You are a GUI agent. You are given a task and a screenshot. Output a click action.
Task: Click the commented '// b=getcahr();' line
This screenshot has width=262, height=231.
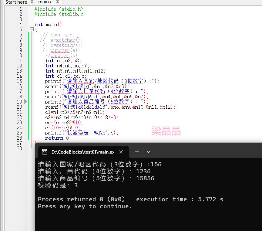point(63,45)
